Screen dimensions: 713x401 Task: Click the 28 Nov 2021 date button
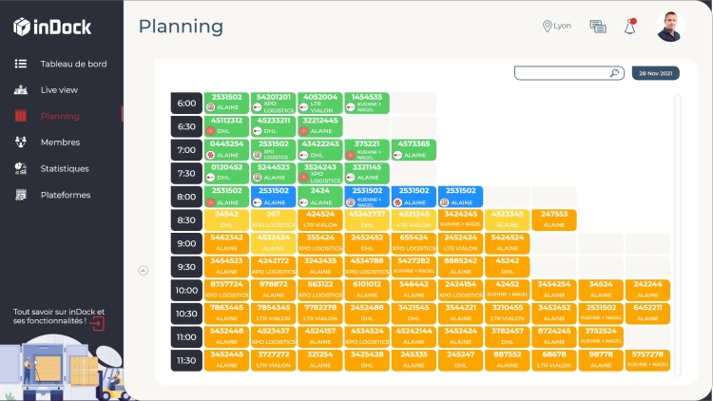point(655,72)
